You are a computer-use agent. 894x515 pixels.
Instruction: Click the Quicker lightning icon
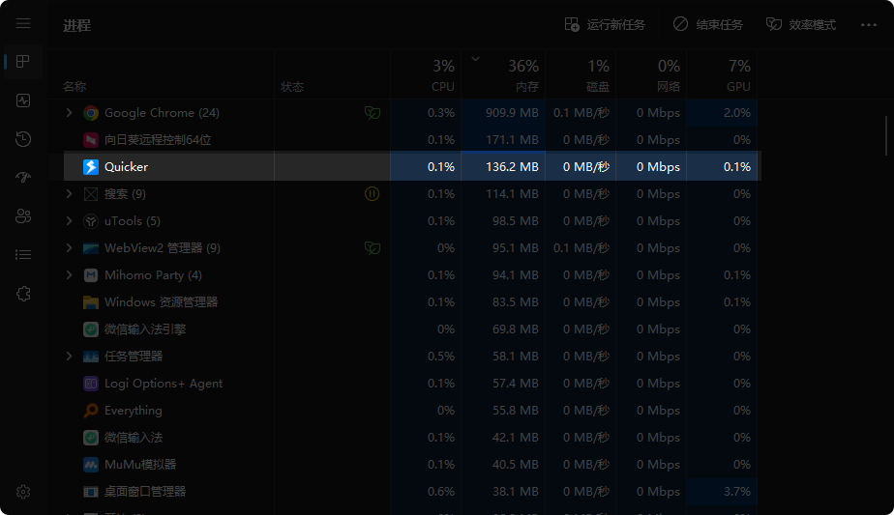(91, 167)
